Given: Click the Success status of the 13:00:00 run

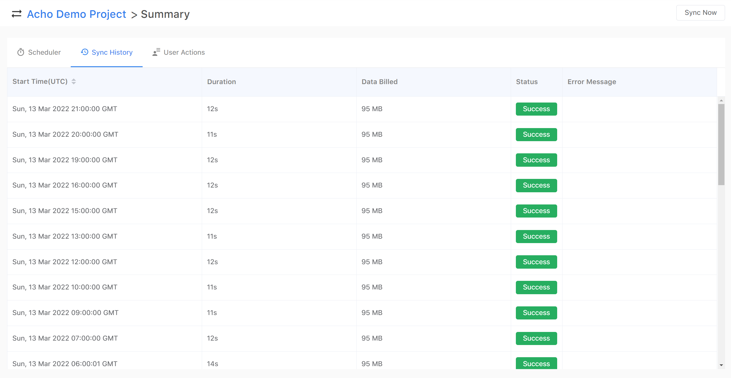Looking at the screenshot, I should [536, 236].
